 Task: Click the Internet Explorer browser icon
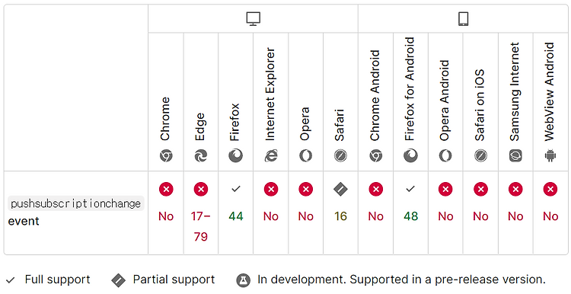point(270,156)
